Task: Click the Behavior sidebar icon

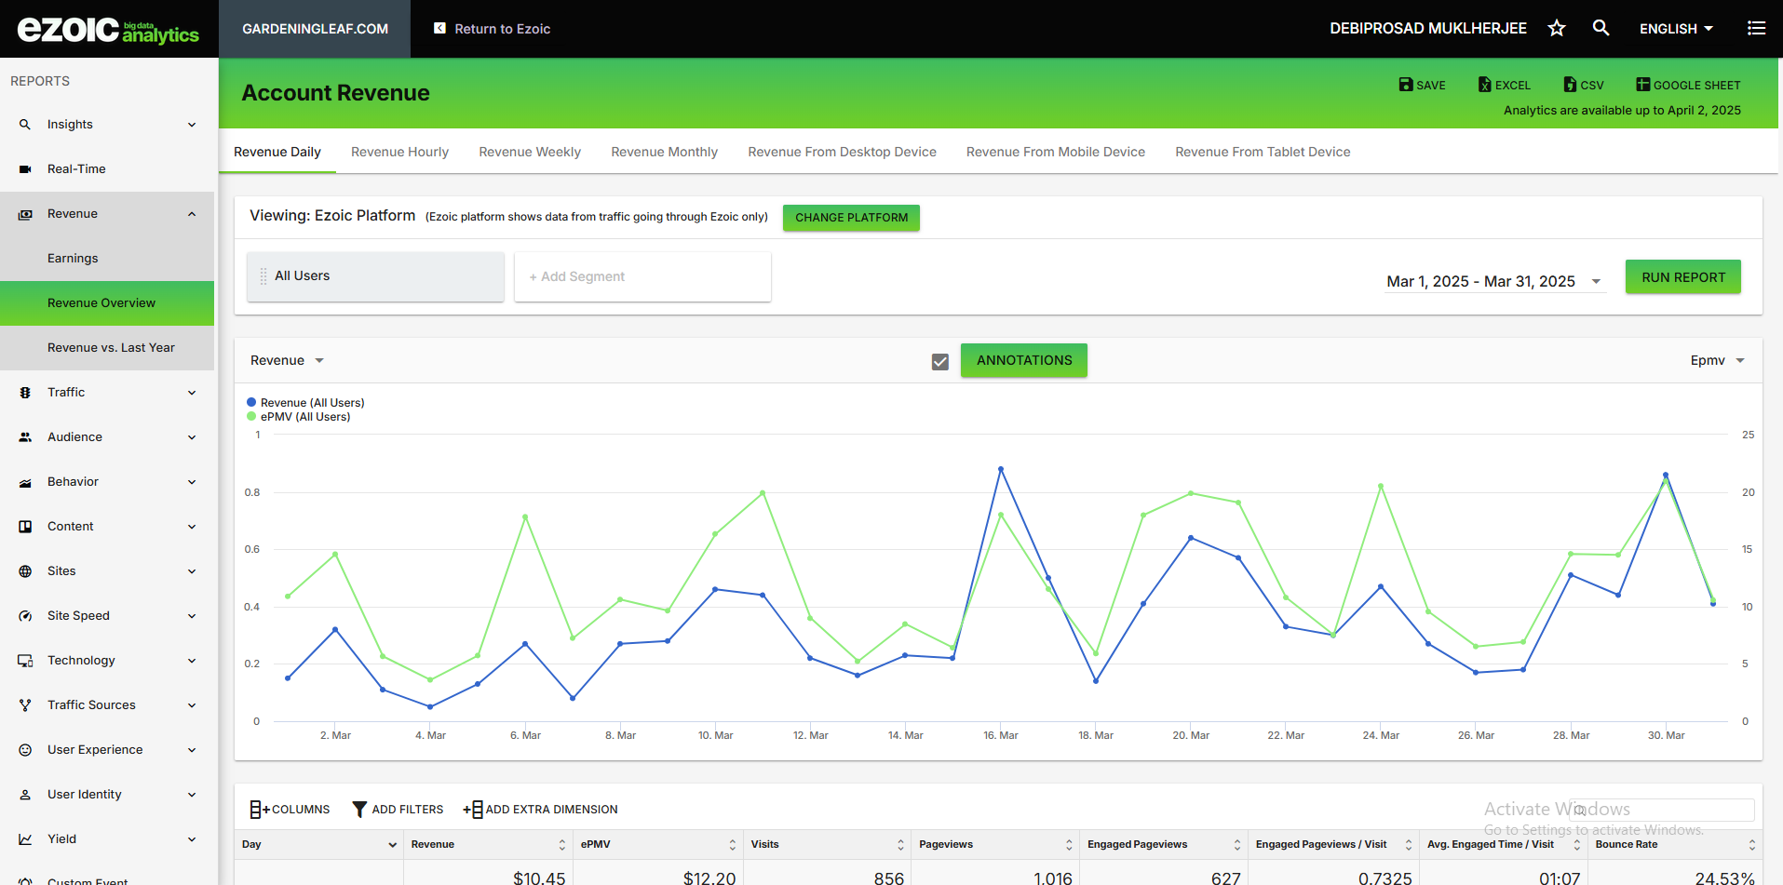Action: point(25,482)
